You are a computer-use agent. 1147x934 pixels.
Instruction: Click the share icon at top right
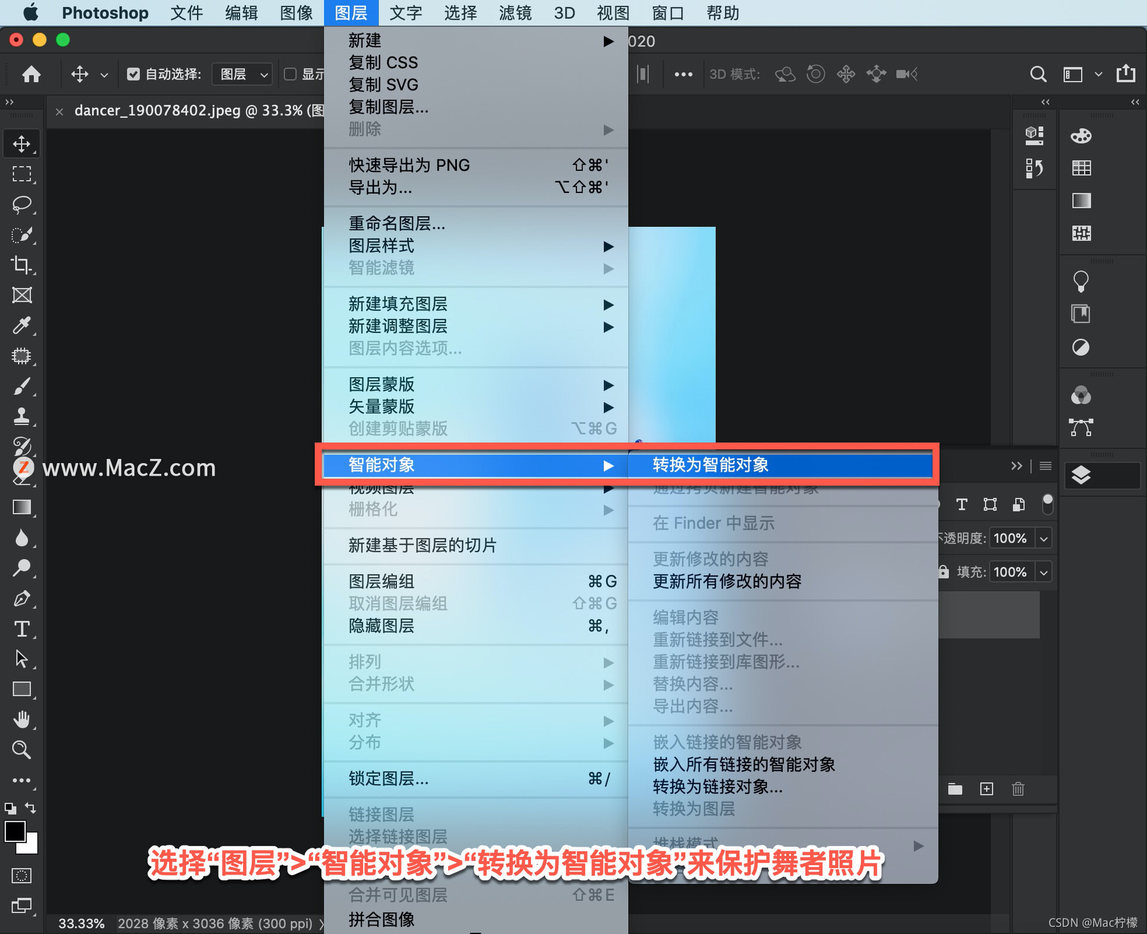coord(1125,74)
